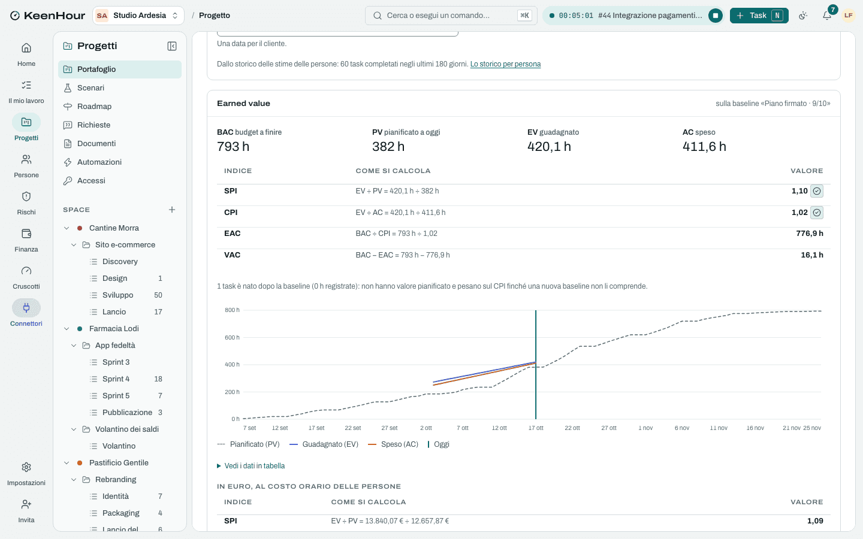Click the Oggi marker line in chart
This screenshot has height=539, width=863.
(x=536, y=364)
